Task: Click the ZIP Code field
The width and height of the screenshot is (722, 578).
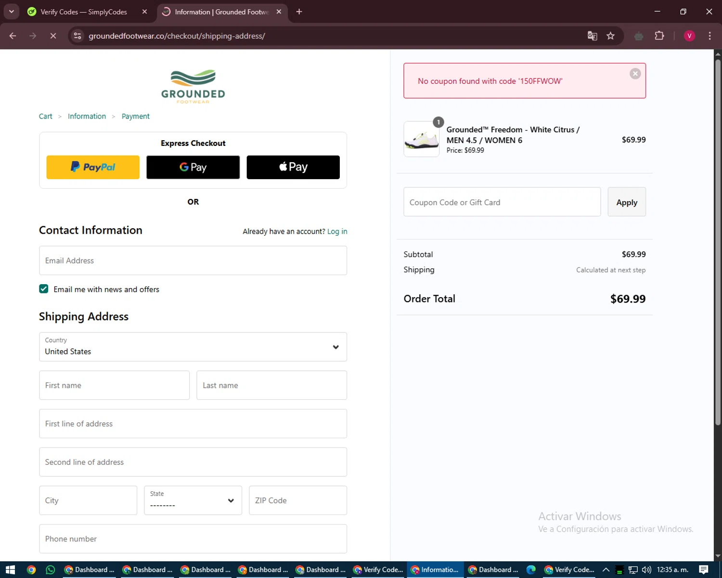Action: (298, 500)
